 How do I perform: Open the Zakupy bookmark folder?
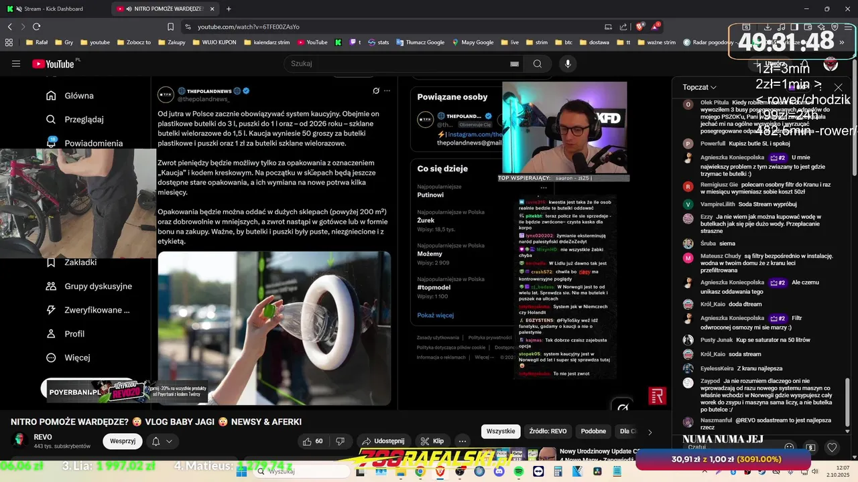coord(172,42)
